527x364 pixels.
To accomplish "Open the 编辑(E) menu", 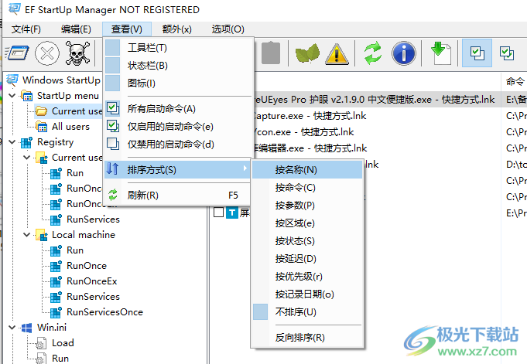I will coord(76,29).
